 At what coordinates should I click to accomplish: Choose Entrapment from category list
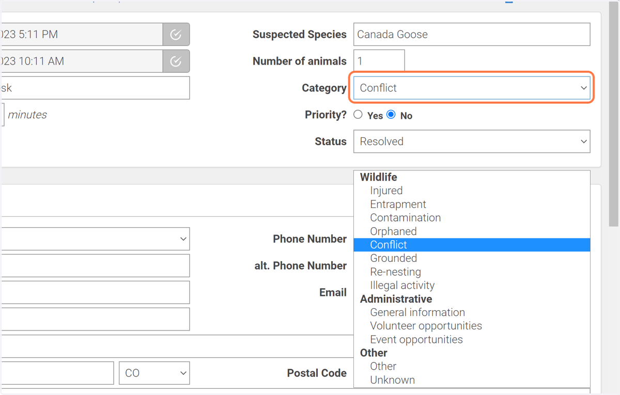472,204
